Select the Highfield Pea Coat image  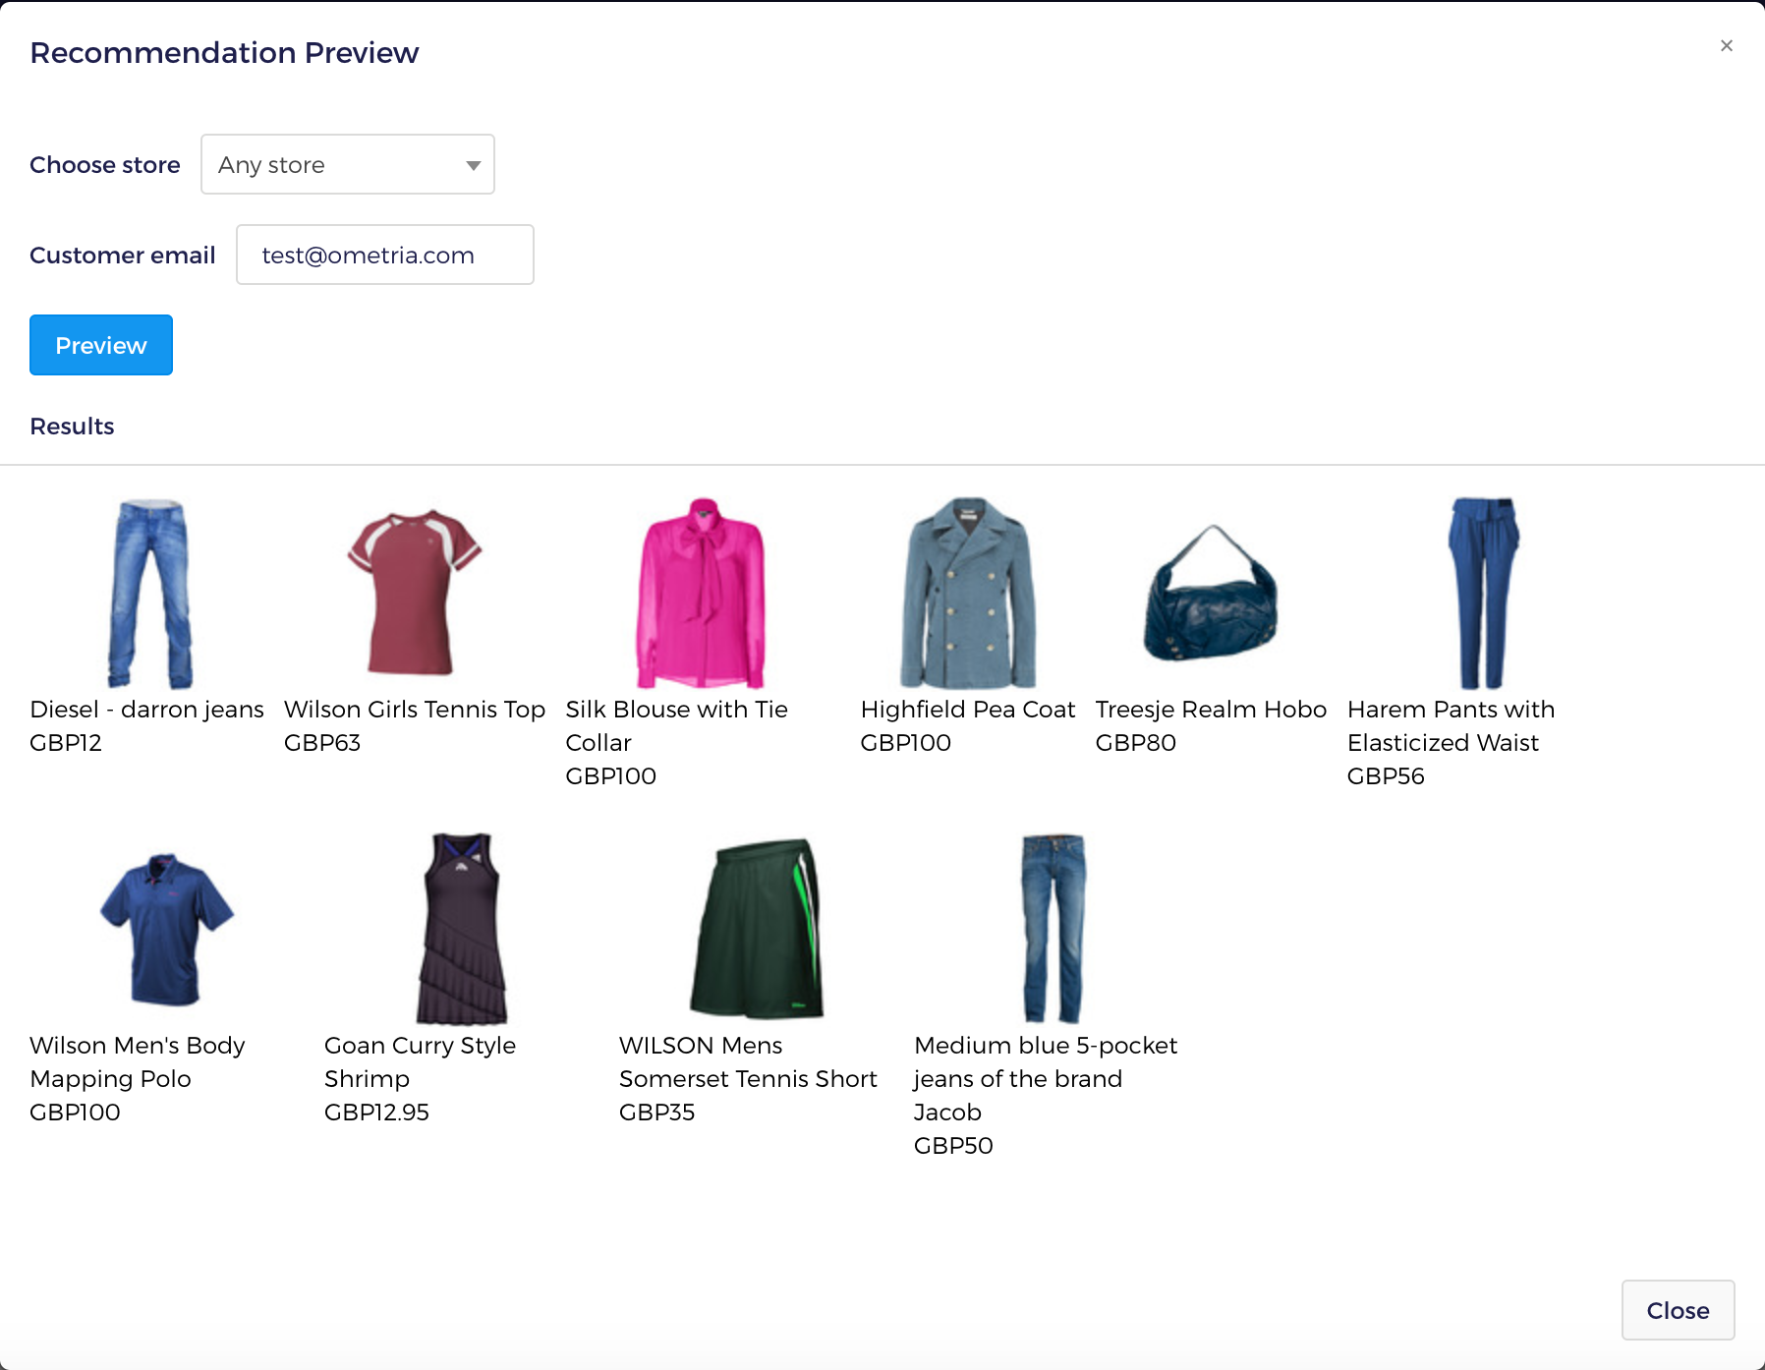(968, 593)
